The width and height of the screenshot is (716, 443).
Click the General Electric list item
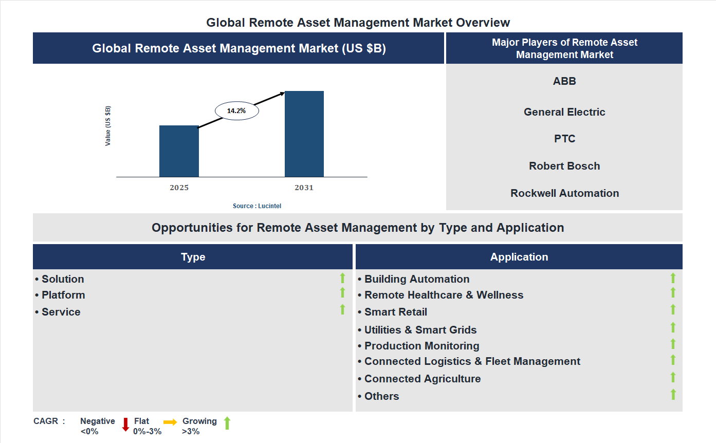pyautogui.click(x=564, y=112)
